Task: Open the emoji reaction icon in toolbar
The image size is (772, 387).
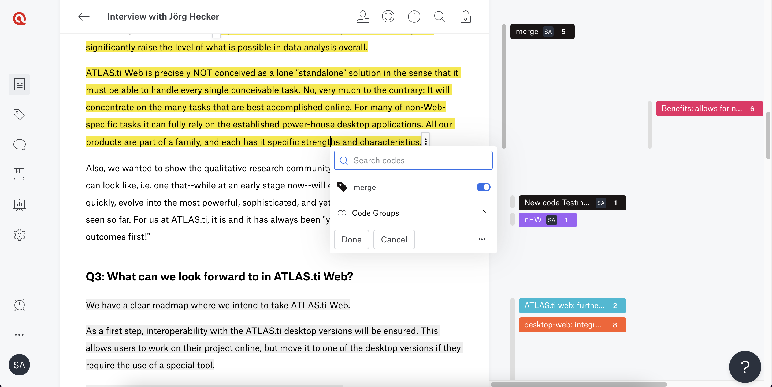Action: (388, 17)
